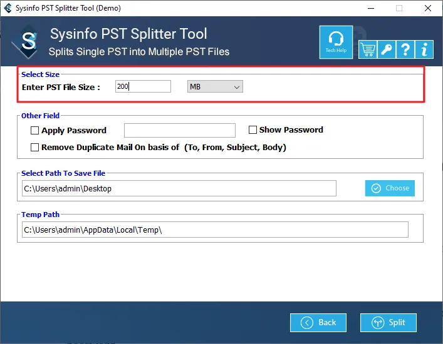The width and height of the screenshot is (443, 344).
Task: Click Choose to browse save path
Action: 390,188
